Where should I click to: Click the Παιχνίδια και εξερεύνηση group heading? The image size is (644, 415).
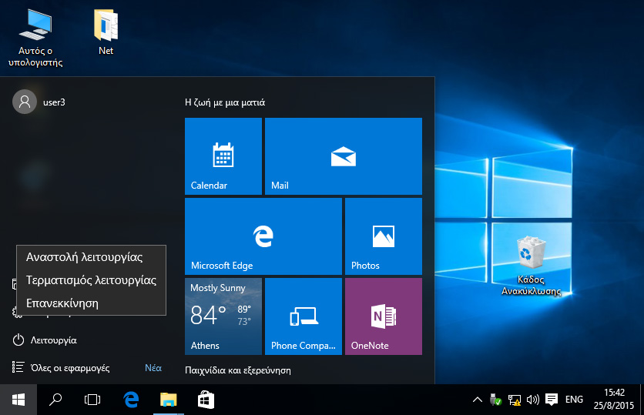(238, 370)
